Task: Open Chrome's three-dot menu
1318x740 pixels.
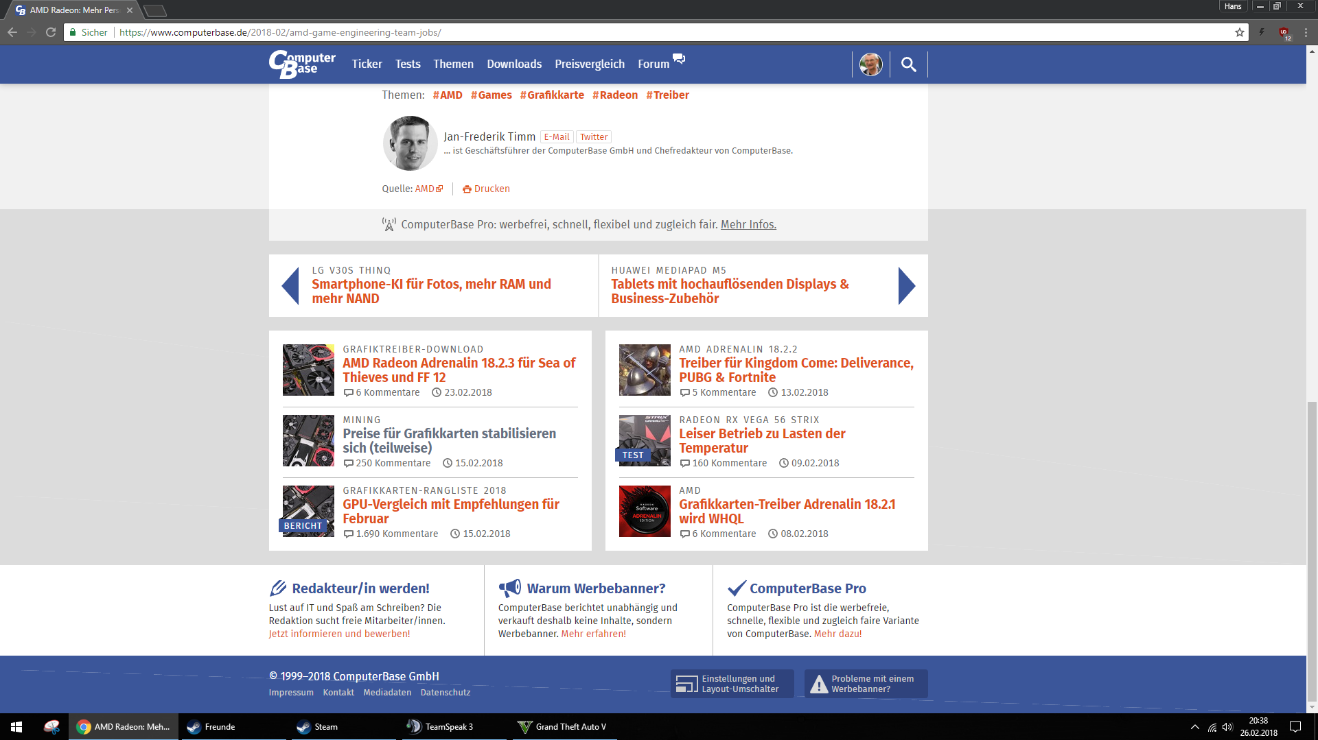Action: pyautogui.click(x=1306, y=32)
